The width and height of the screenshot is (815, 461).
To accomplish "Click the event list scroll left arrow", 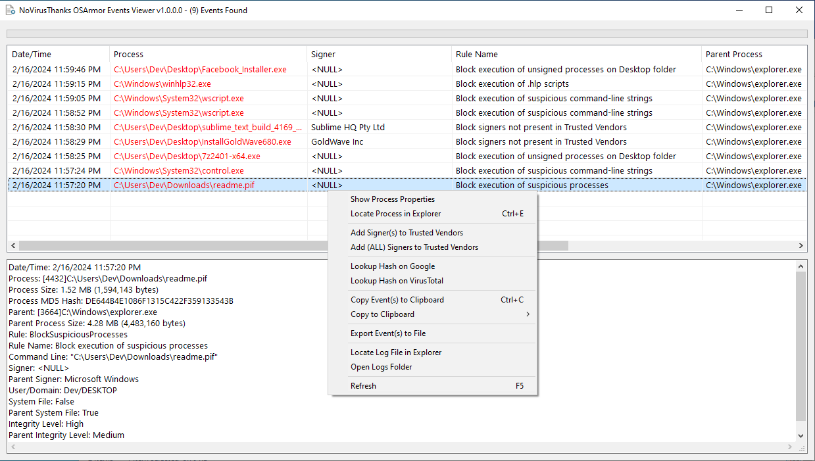I will [x=12, y=245].
